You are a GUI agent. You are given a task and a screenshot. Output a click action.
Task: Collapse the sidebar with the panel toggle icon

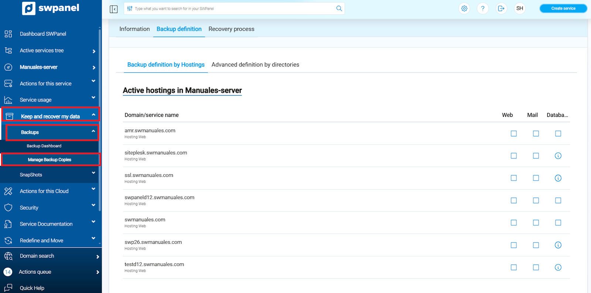coord(114,9)
